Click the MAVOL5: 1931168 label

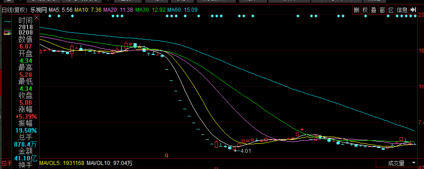tap(62, 163)
